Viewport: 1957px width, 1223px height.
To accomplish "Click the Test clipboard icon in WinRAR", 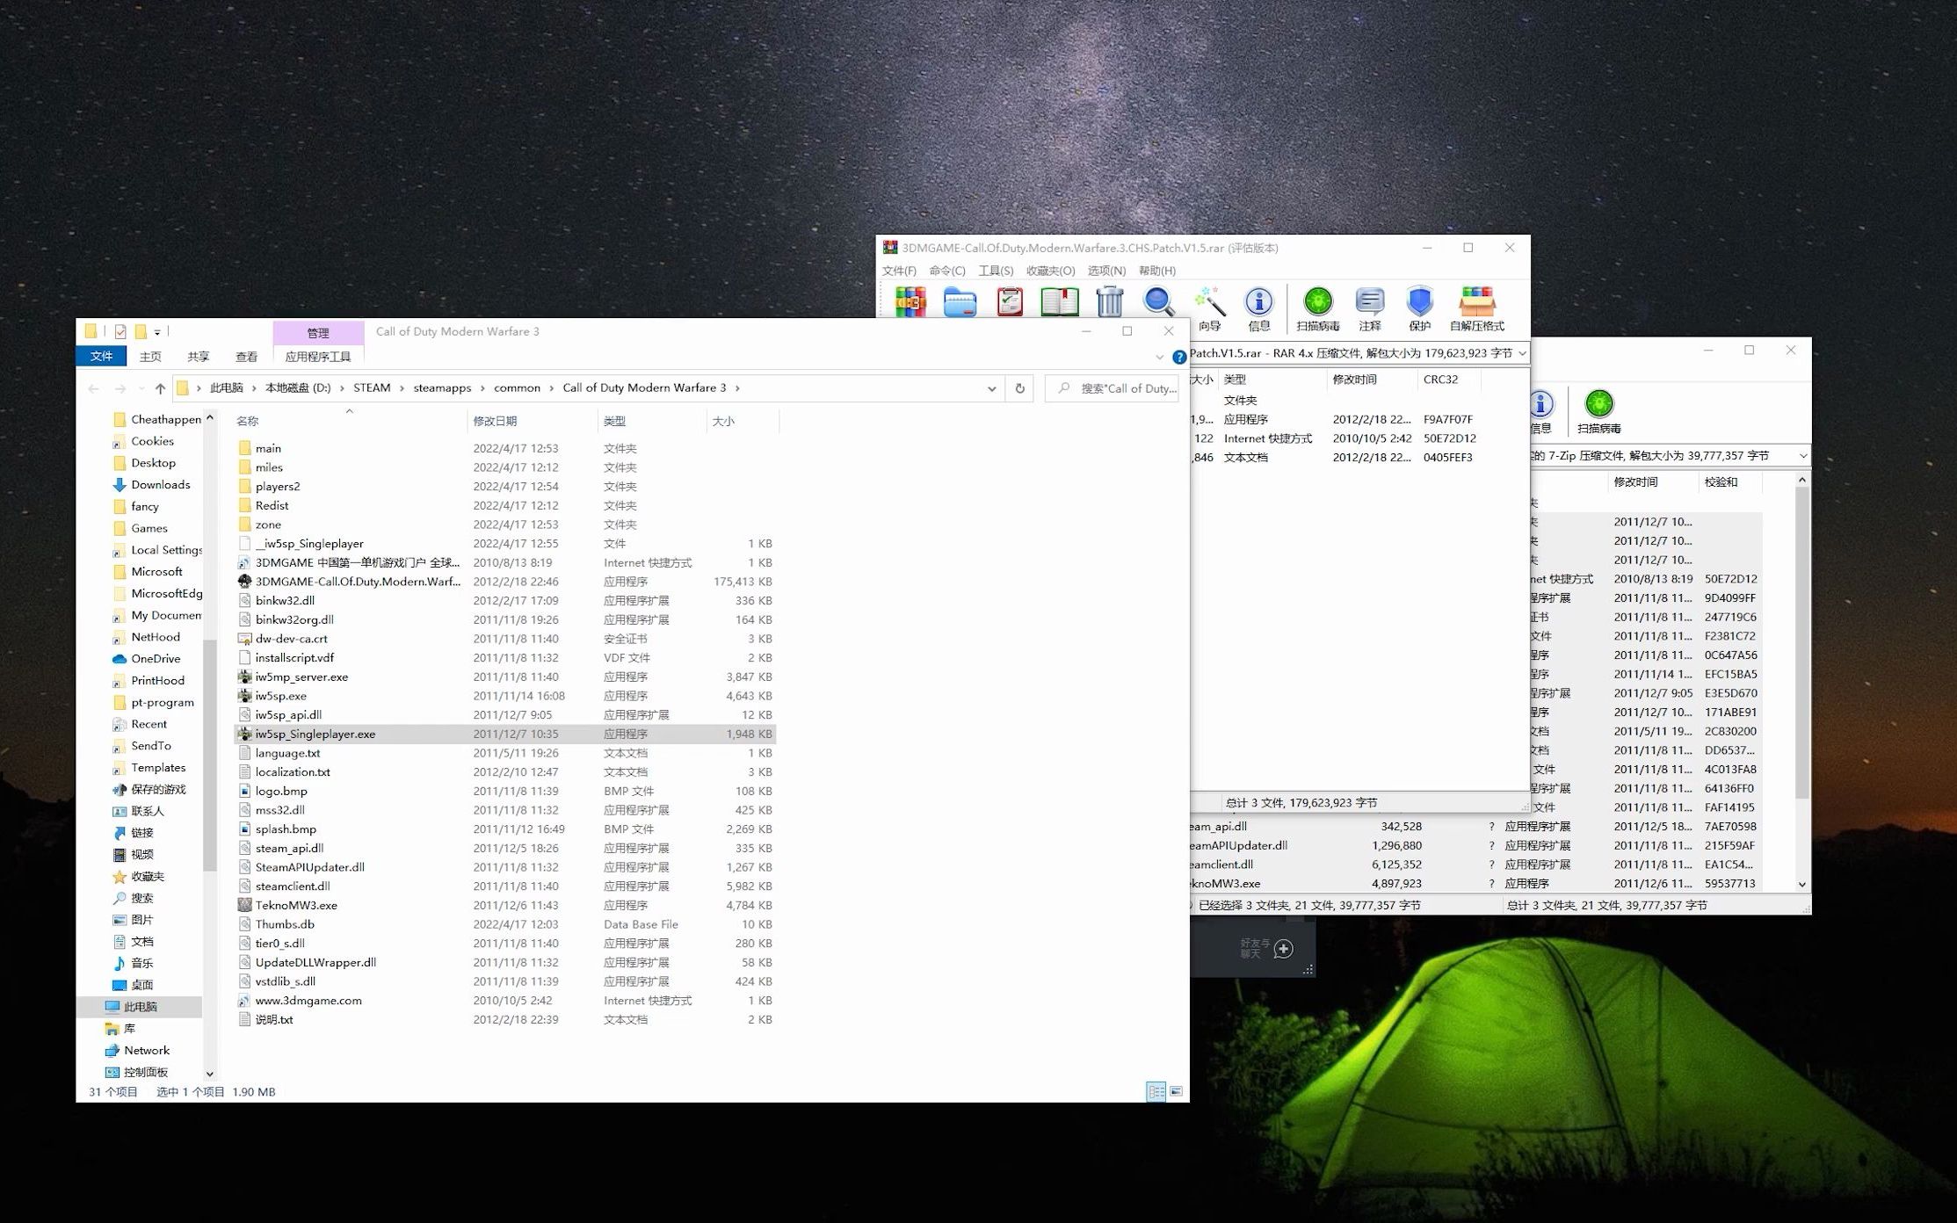I will pyautogui.click(x=1010, y=301).
